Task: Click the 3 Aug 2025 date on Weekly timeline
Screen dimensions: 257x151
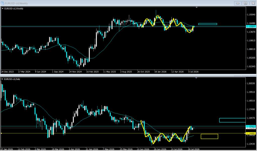Action: coord(126,72)
